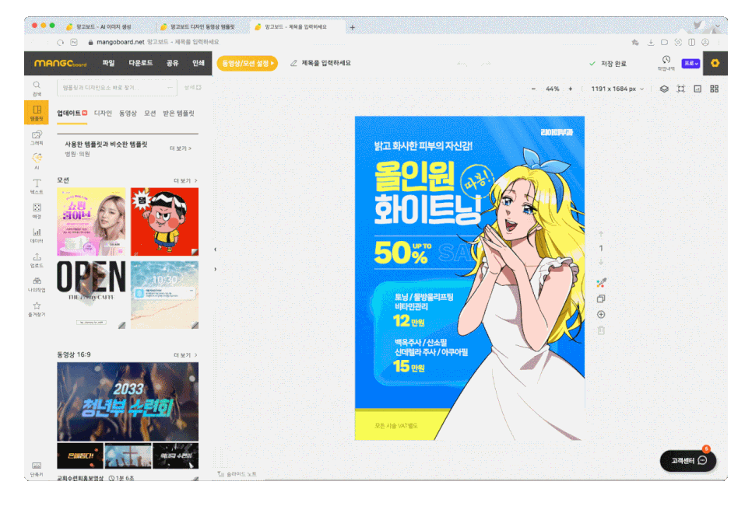752x513 pixels.
Task: Switch to the 모션 tab
Action: click(x=150, y=113)
